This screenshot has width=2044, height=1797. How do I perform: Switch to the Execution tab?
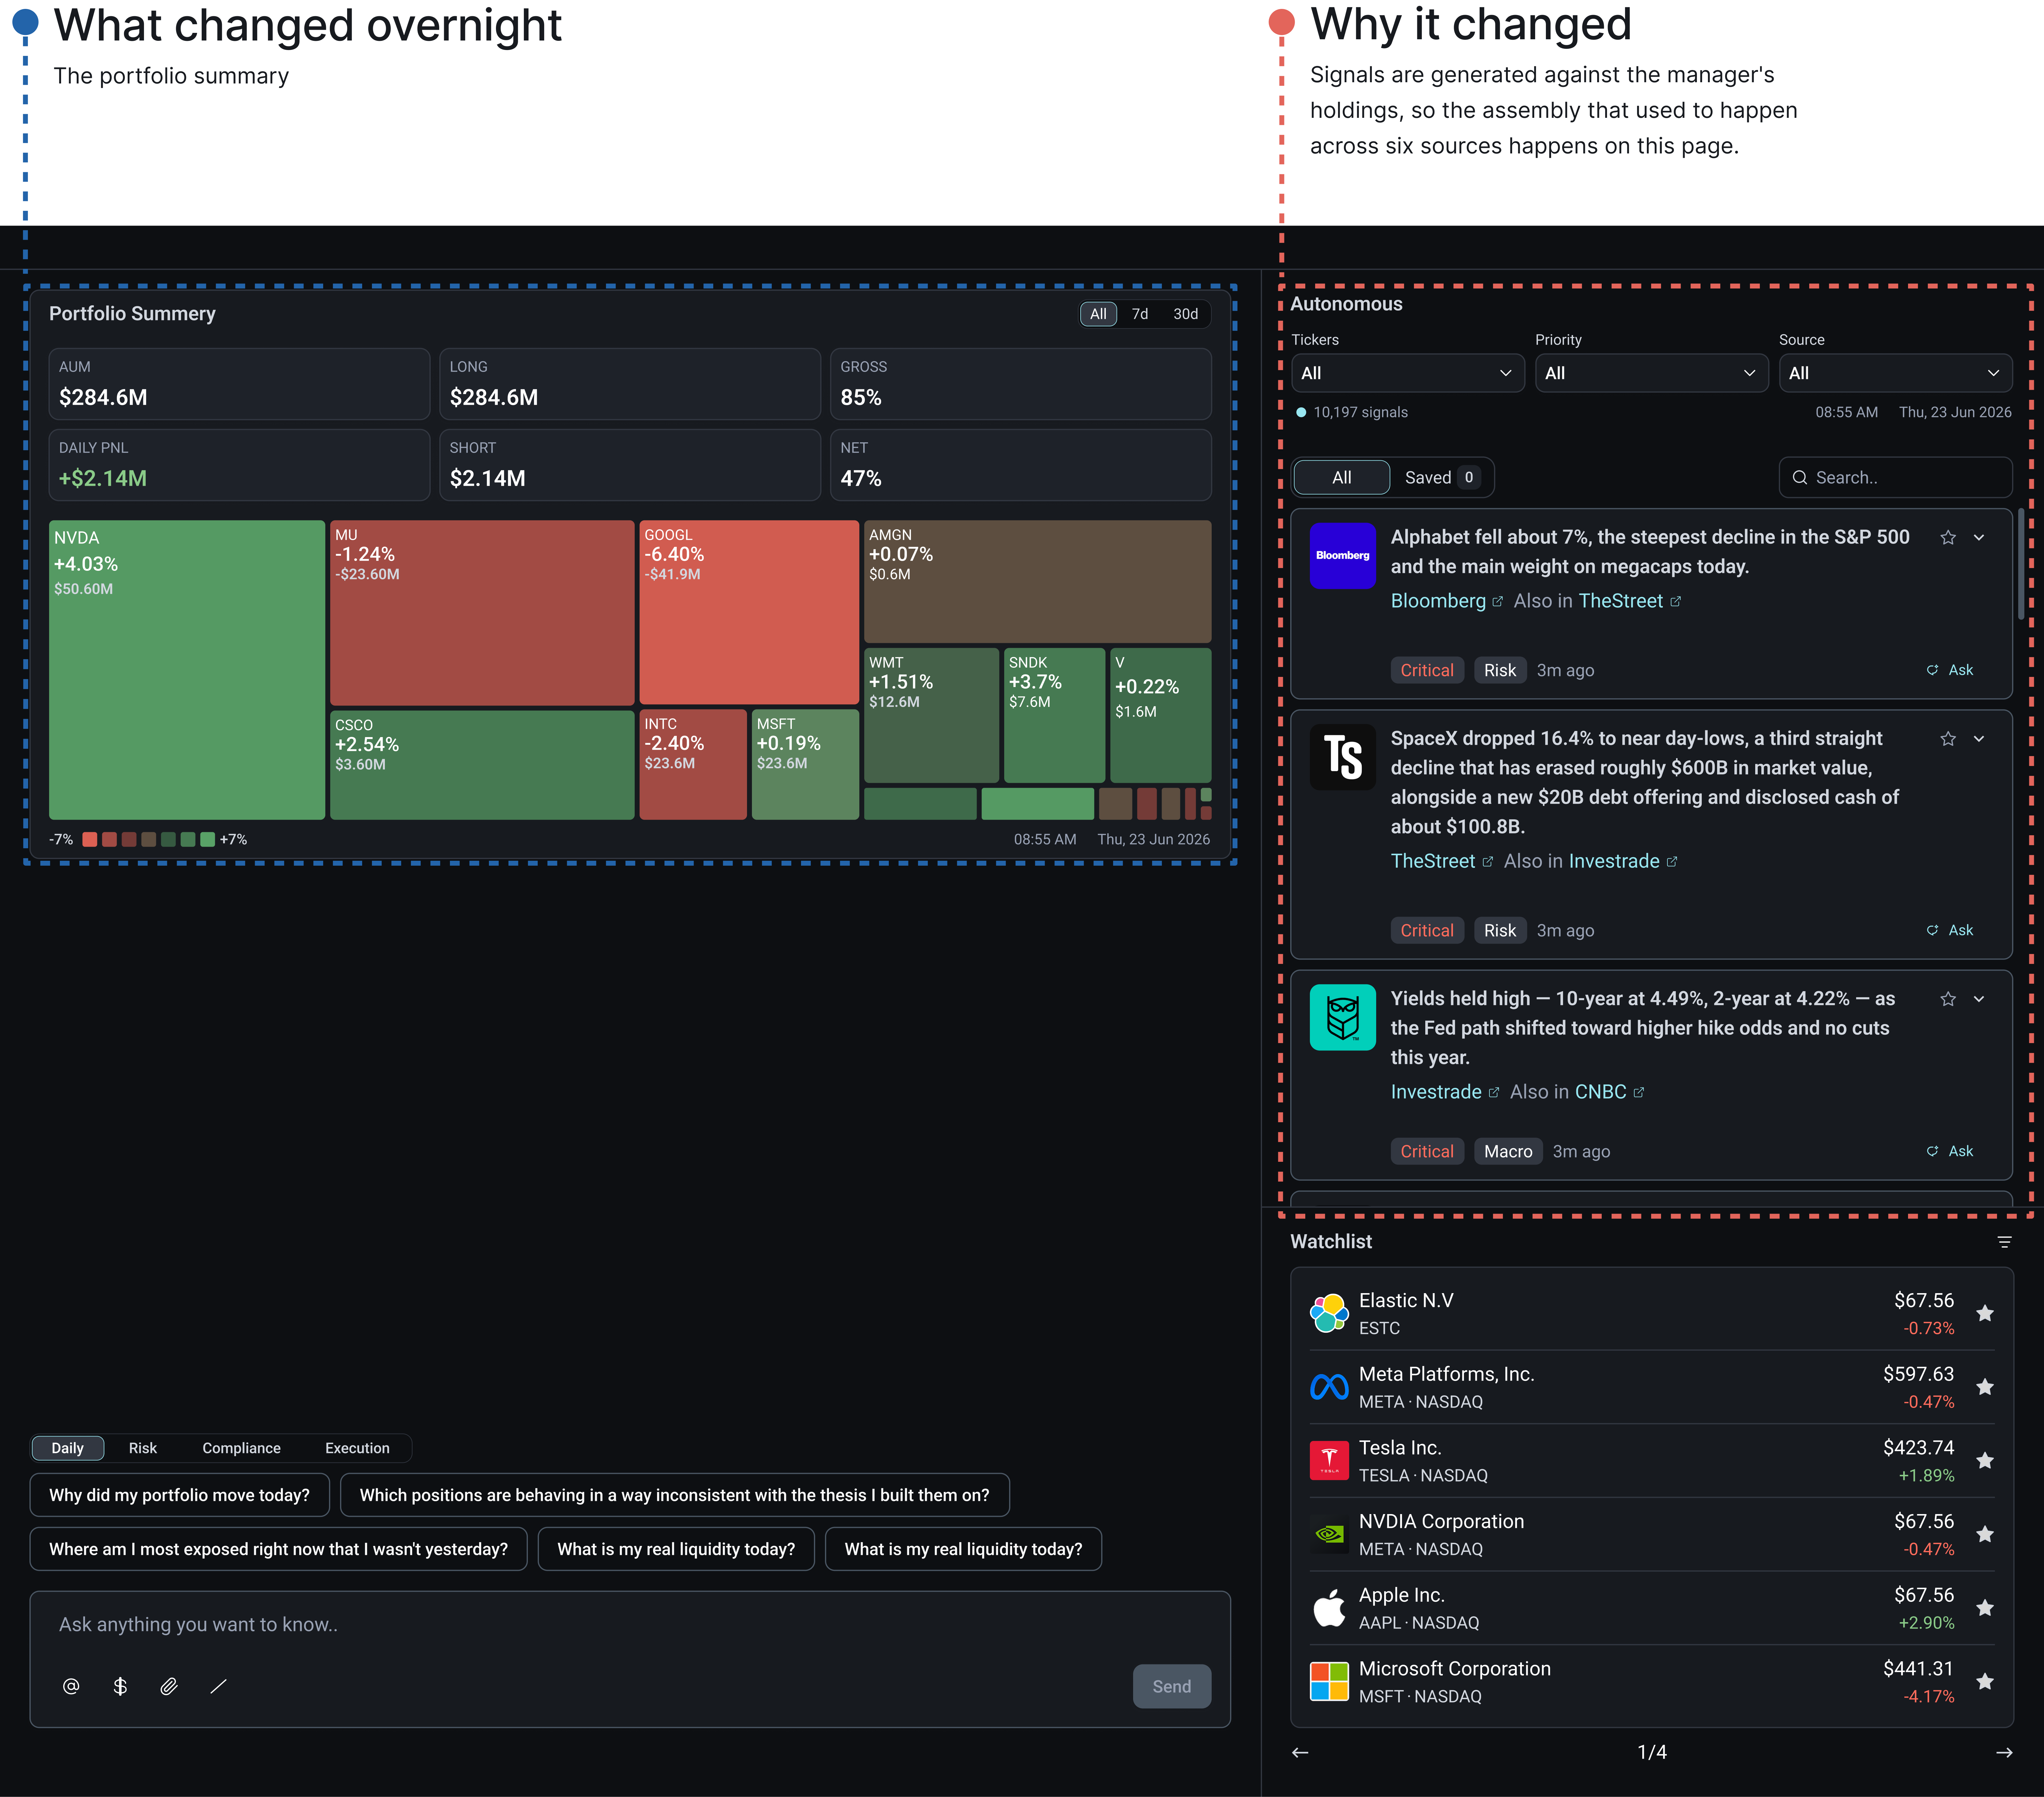(357, 1448)
